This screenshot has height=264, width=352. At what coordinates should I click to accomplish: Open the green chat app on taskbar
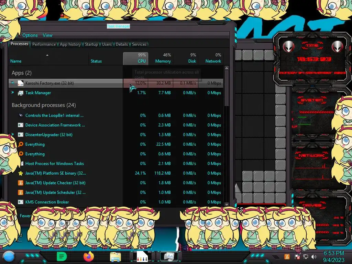coord(62,256)
